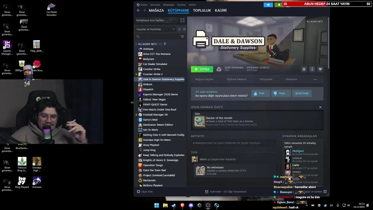The image size is (373, 210).
Task: Click cloud sync status icon next to OYNA
Action: tap(219, 69)
